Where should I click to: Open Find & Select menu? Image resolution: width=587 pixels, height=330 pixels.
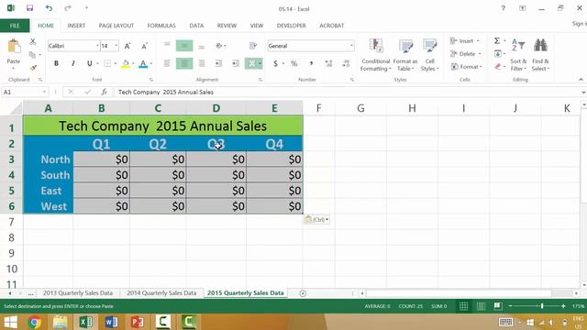540,55
